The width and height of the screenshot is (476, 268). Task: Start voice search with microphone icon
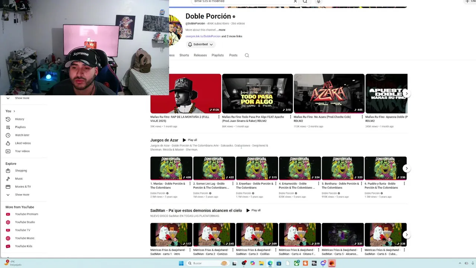point(318,1)
